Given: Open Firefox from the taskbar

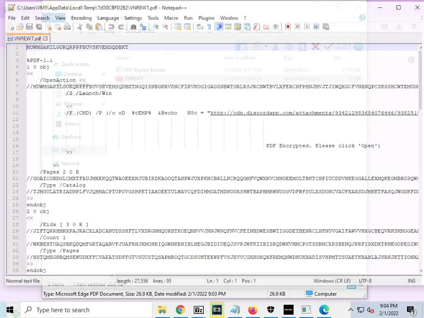Looking at the screenshot, I should point(253,310).
